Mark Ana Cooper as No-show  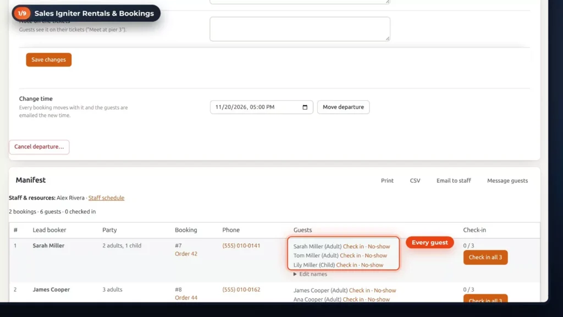(x=379, y=299)
